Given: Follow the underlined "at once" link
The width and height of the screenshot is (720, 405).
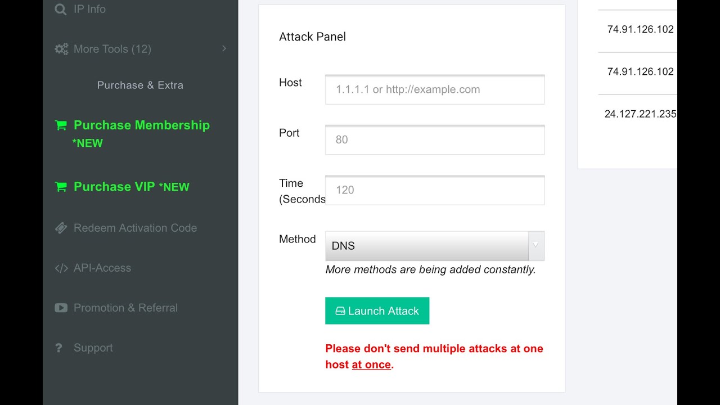Looking at the screenshot, I should click(371, 364).
